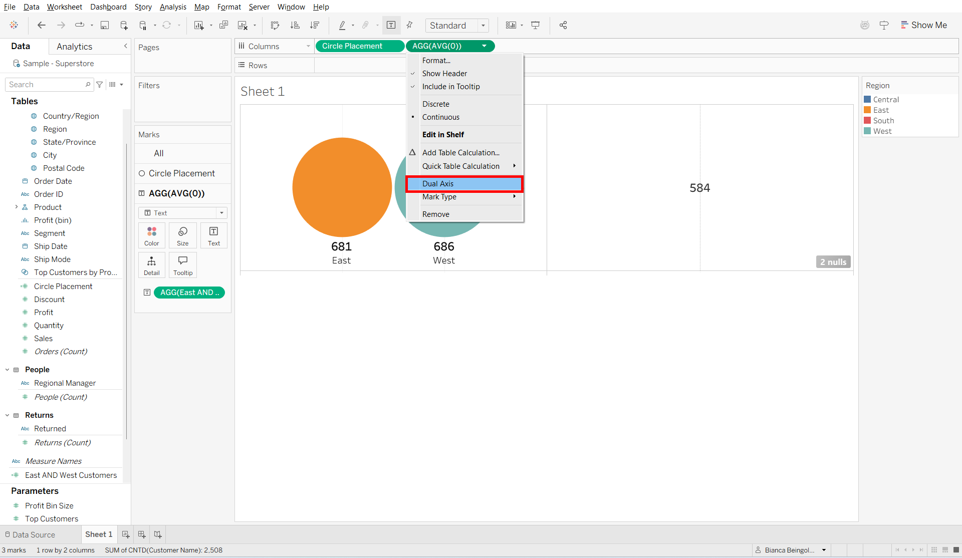The height and width of the screenshot is (558, 962).
Task: Select the Continuous option
Action: [x=465, y=117]
